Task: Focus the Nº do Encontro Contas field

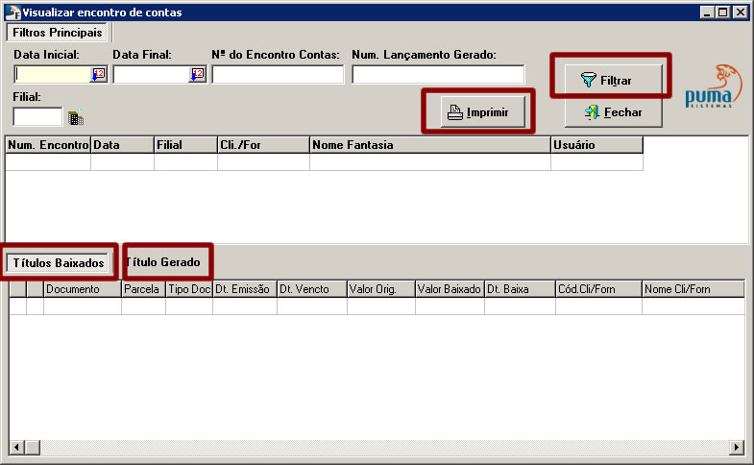Action: [x=277, y=74]
